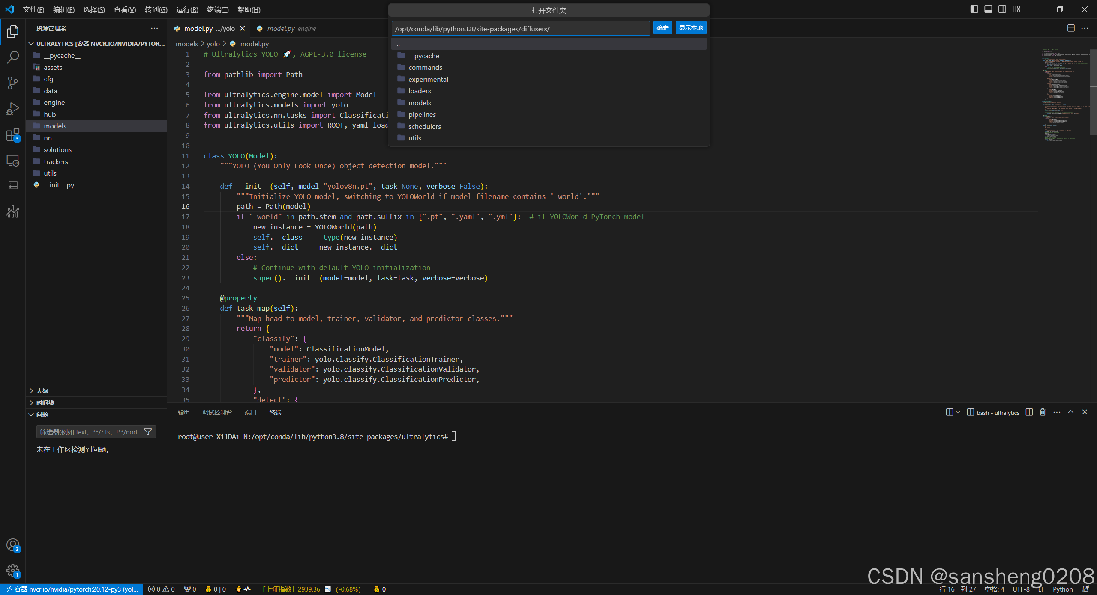Toggle secondary side bar layout button
1097x595 pixels.
point(1002,9)
